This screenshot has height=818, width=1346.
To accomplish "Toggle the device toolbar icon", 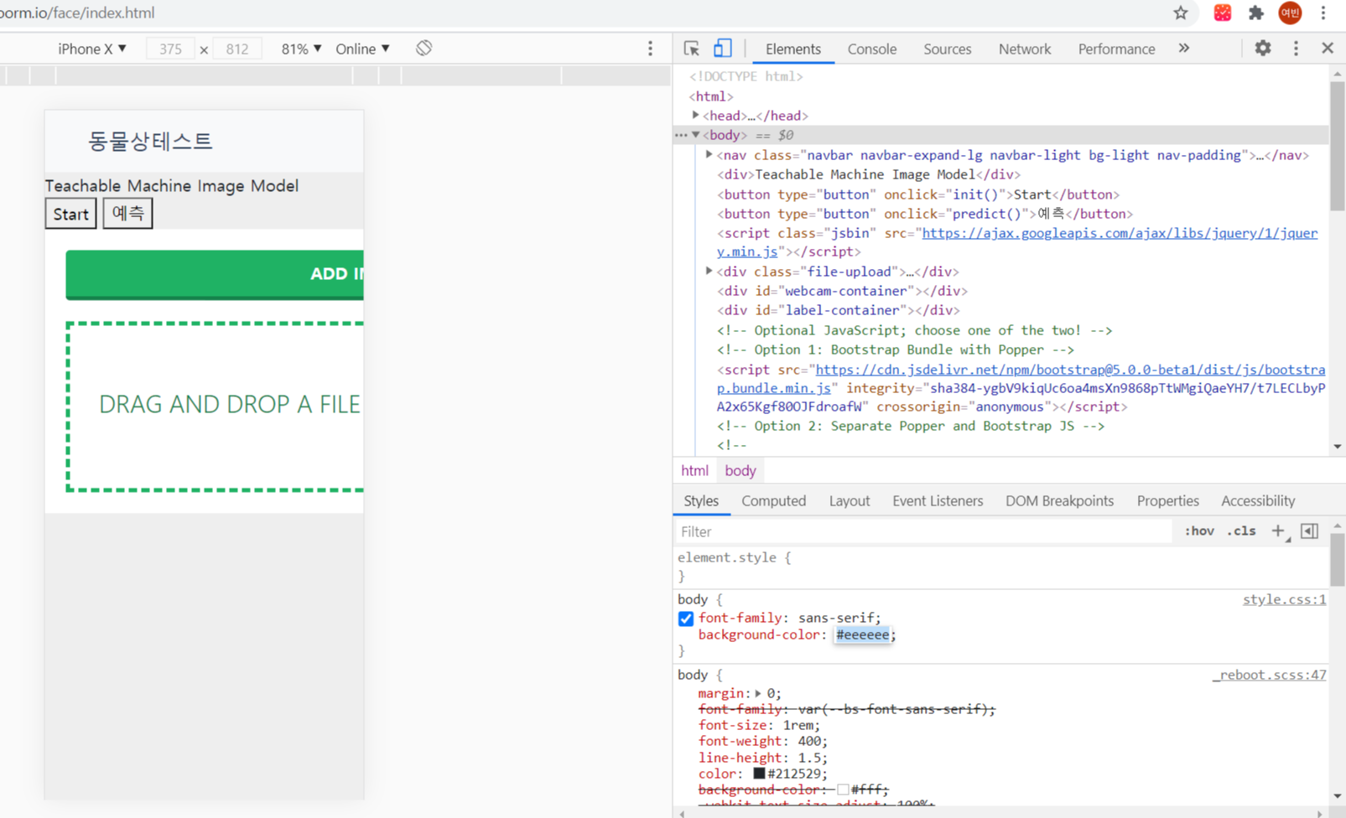I will point(722,49).
